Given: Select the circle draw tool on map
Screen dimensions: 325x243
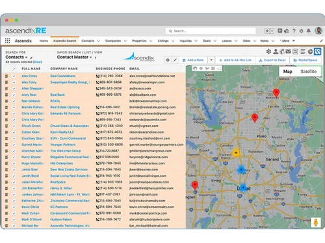Looking at the screenshot, I should (x=201, y=69).
